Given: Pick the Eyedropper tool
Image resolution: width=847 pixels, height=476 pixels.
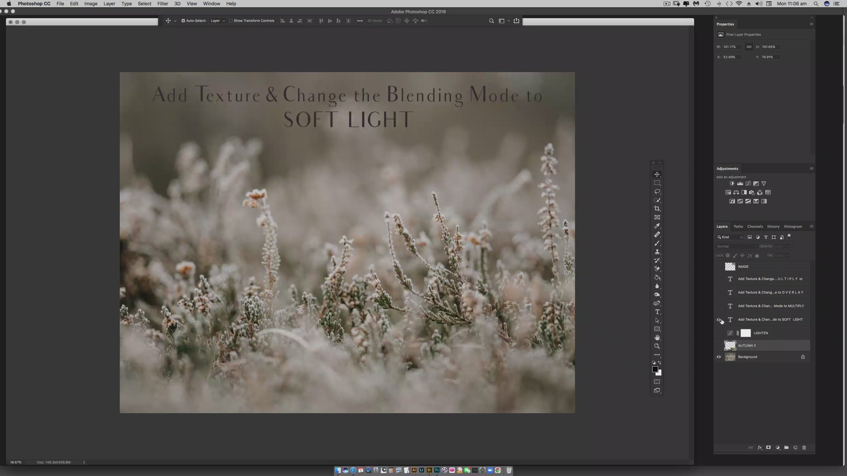Looking at the screenshot, I should click(x=657, y=226).
